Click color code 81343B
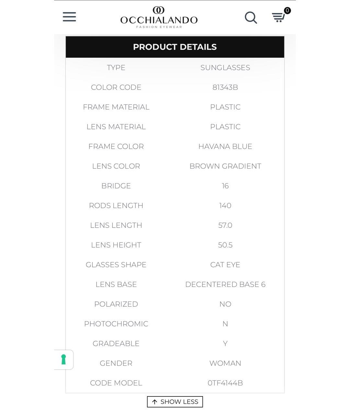The height and width of the screenshot is (415, 350). point(225,88)
